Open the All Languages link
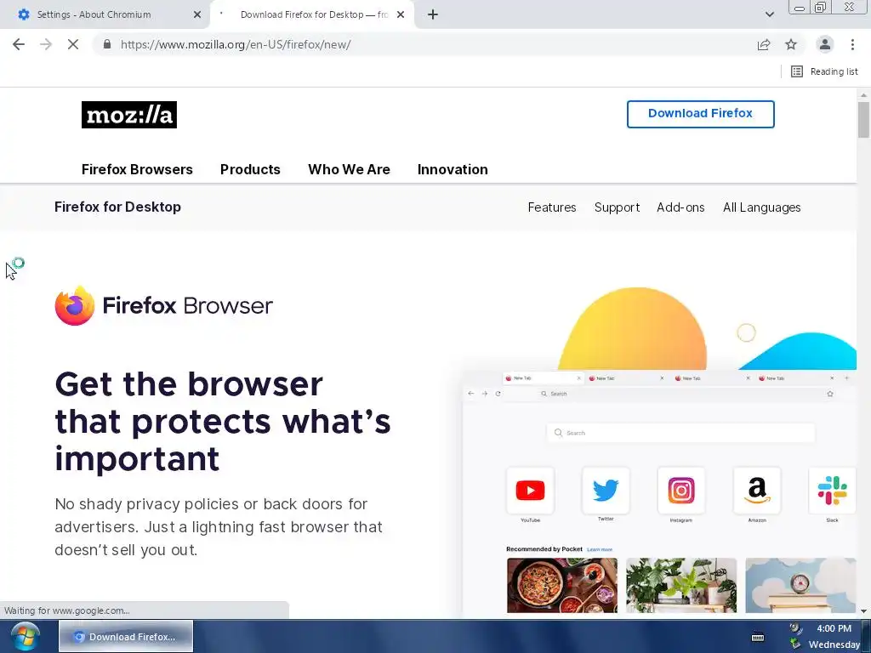Viewport: 871px width, 653px height. point(761,207)
